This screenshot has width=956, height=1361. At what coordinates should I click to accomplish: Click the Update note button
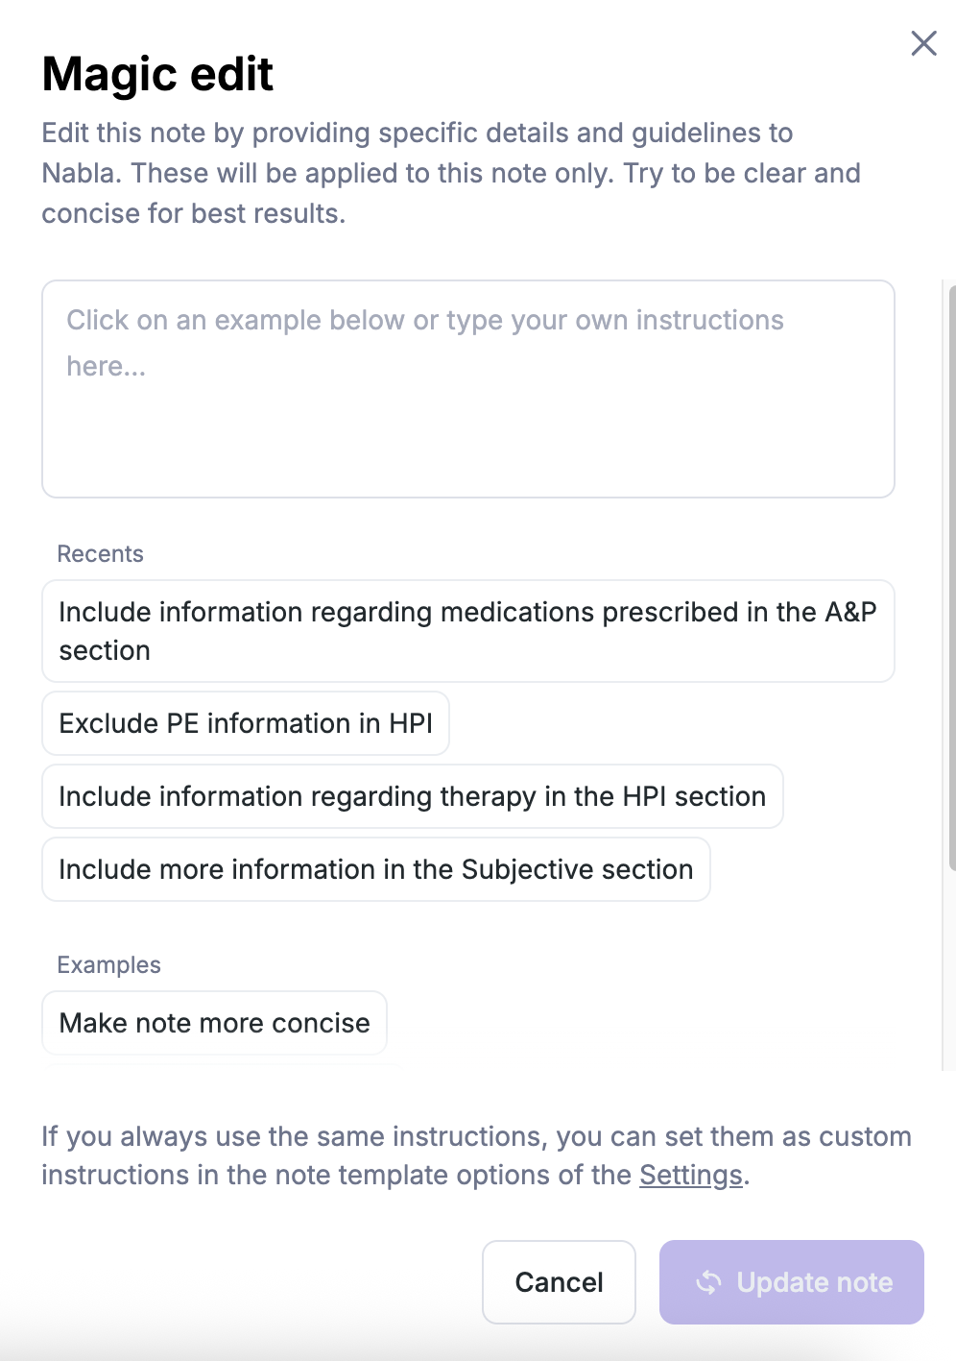pyautogui.click(x=792, y=1282)
